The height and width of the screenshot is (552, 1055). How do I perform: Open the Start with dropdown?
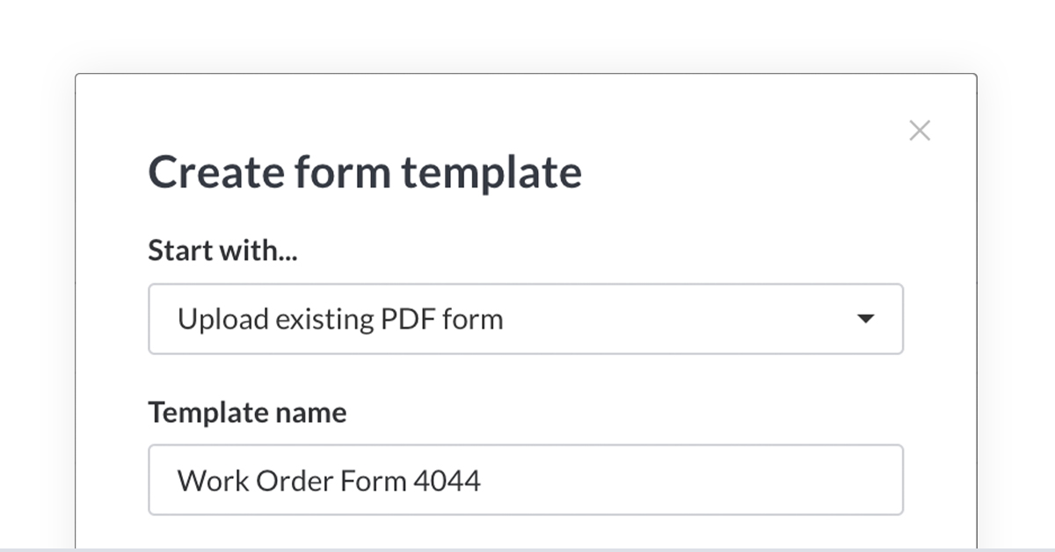pyautogui.click(x=525, y=319)
